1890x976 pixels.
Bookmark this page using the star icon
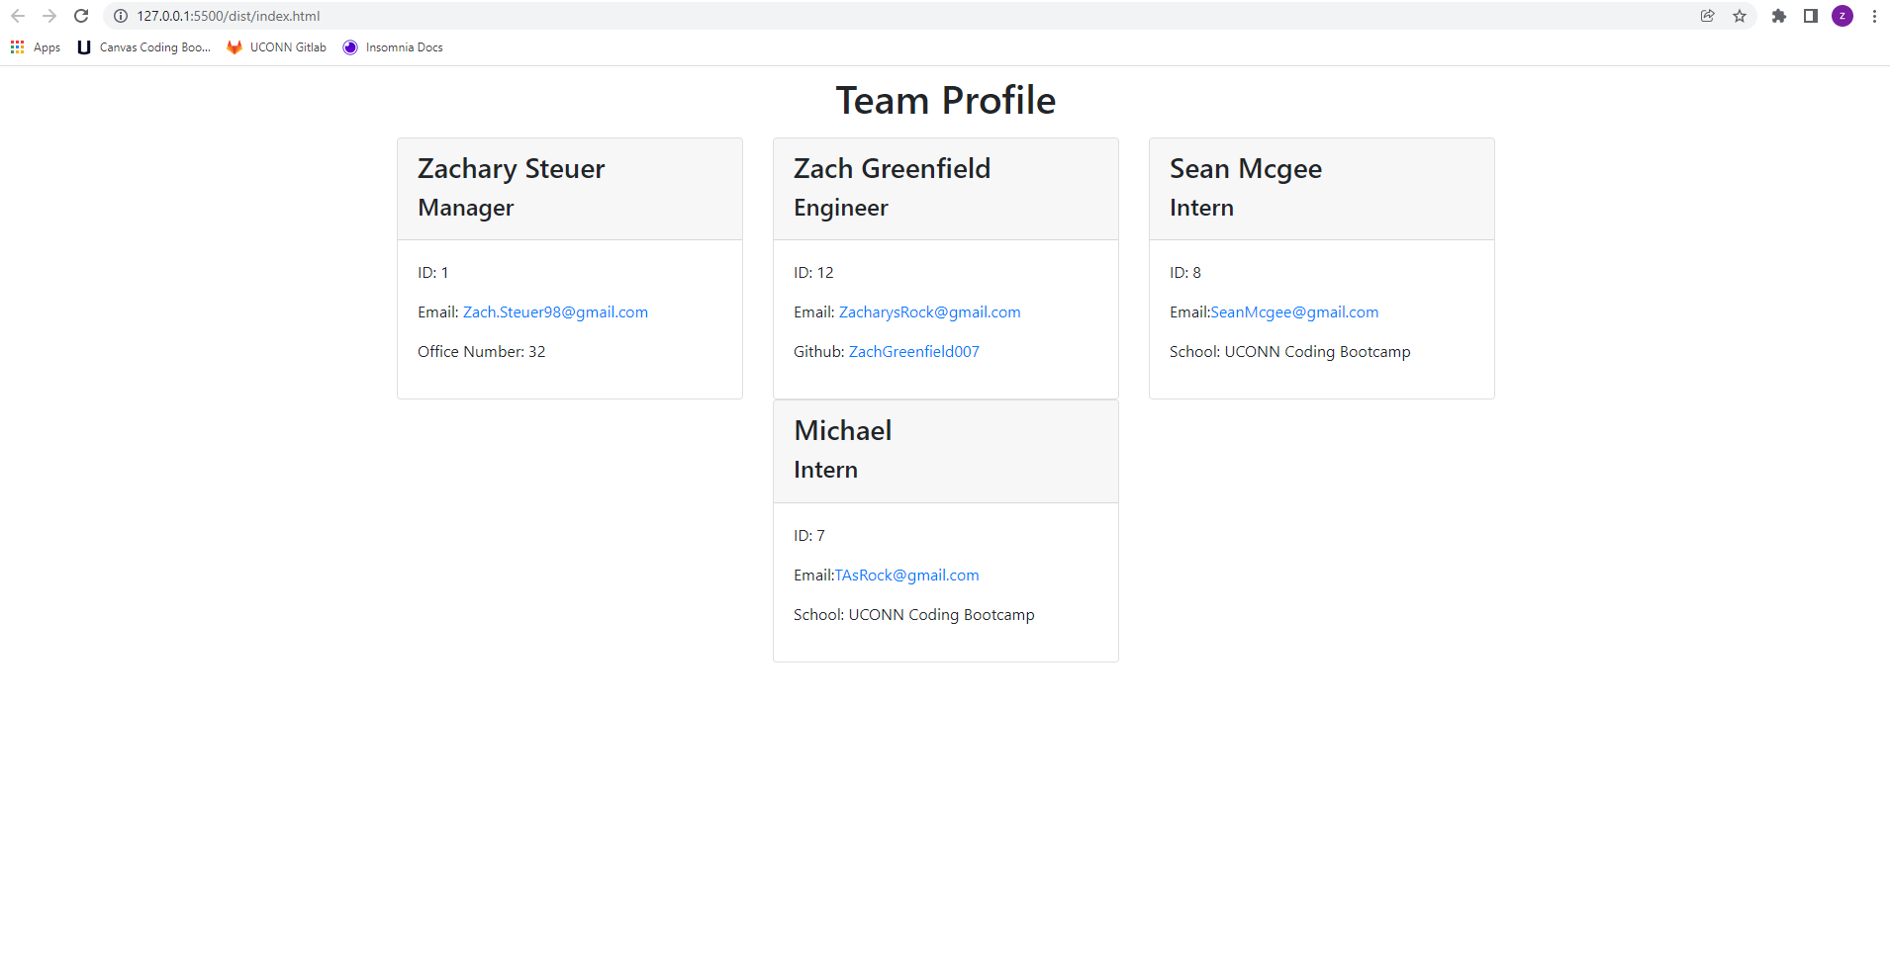click(x=1740, y=16)
